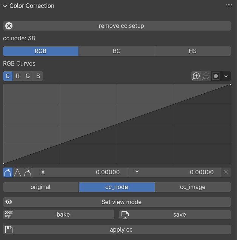Select the top-right curve control point
This screenshot has height=240, width=237.
[x=231, y=84]
